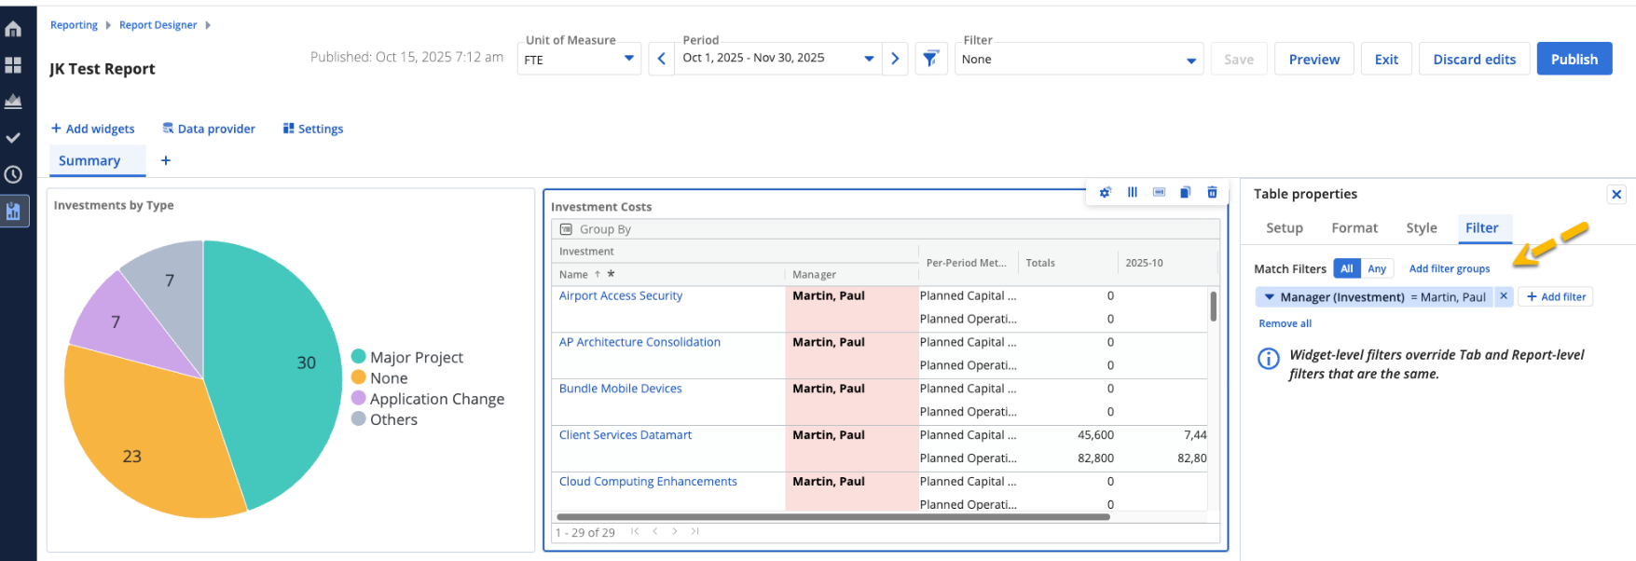
Task: Click the widget gear settings icon
Action: (x=1105, y=192)
